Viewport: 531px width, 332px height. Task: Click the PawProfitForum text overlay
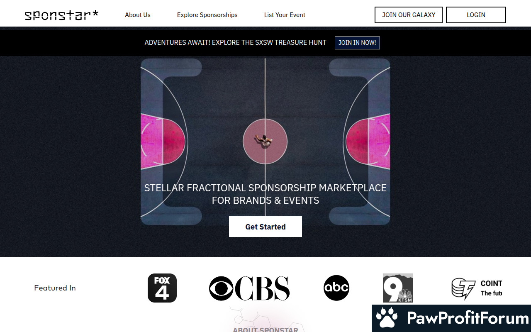tap(468, 318)
